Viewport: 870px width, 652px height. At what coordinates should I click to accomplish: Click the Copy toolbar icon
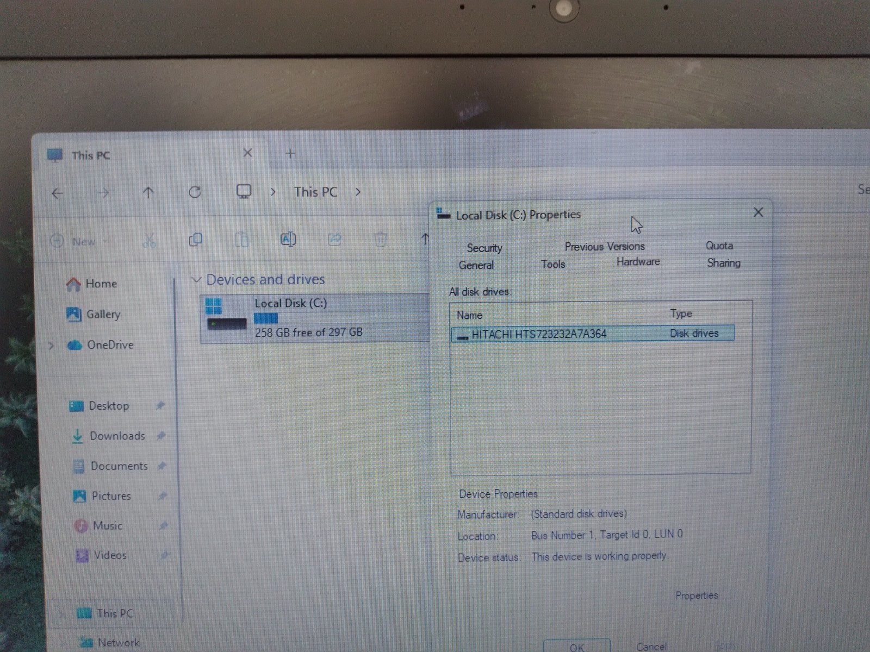[x=195, y=240]
